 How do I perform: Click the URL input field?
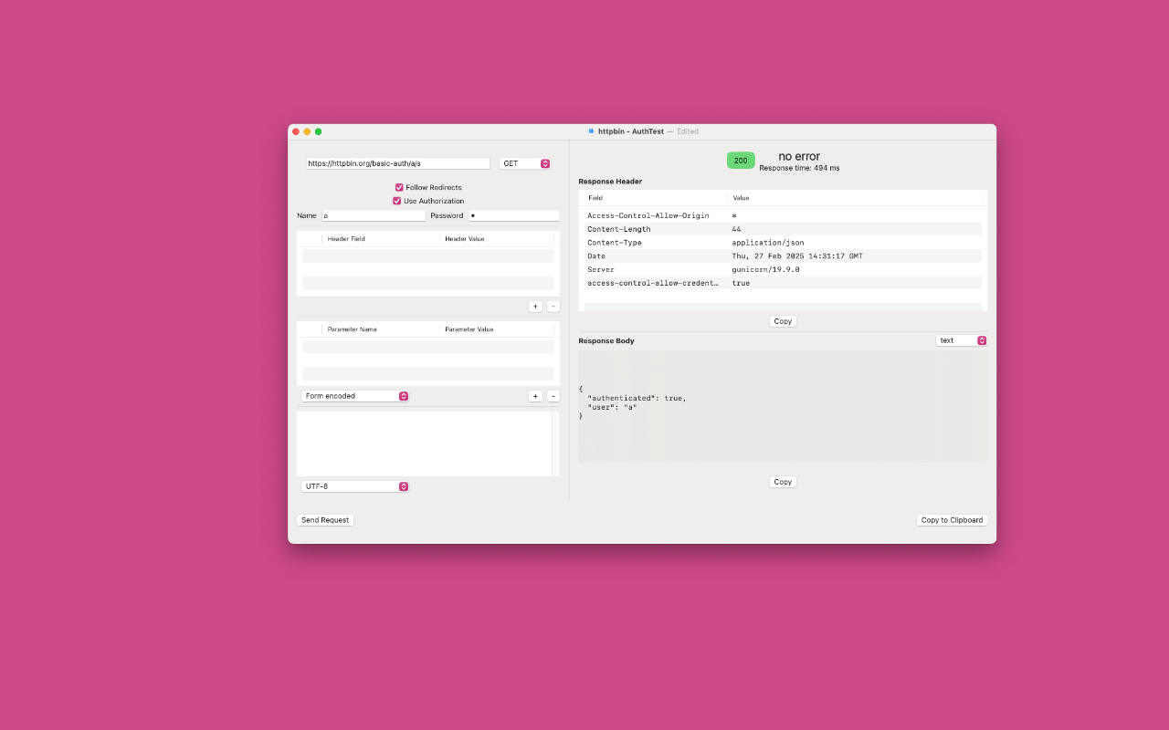pyautogui.click(x=398, y=163)
